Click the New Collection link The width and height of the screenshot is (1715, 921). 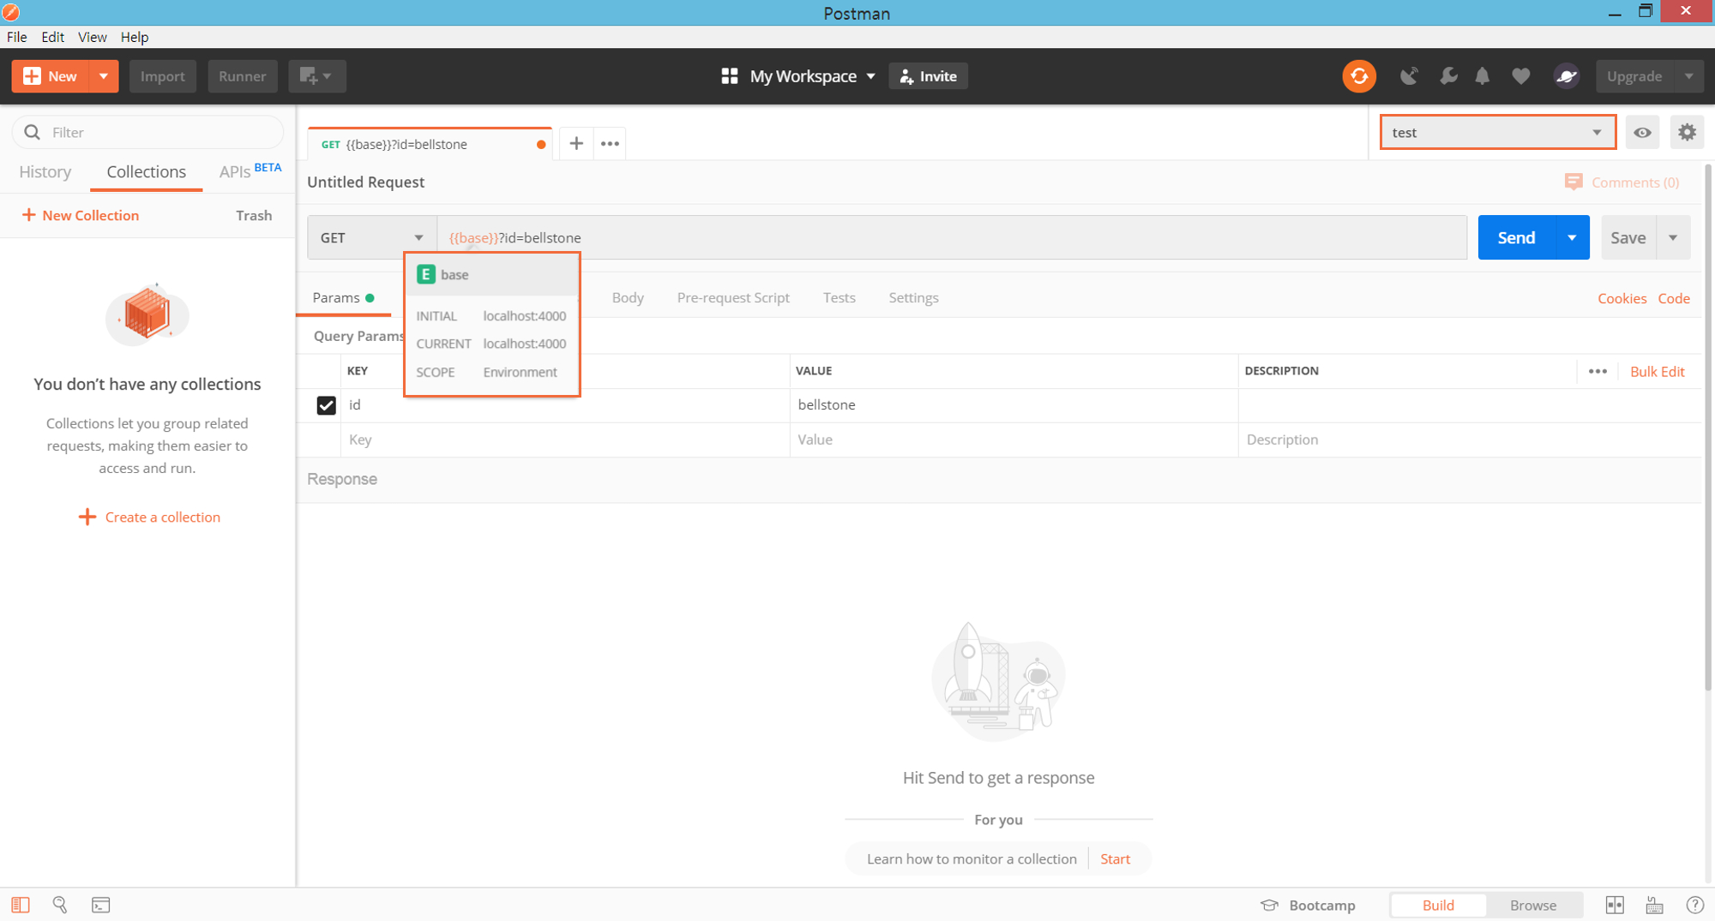click(x=80, y=215)
